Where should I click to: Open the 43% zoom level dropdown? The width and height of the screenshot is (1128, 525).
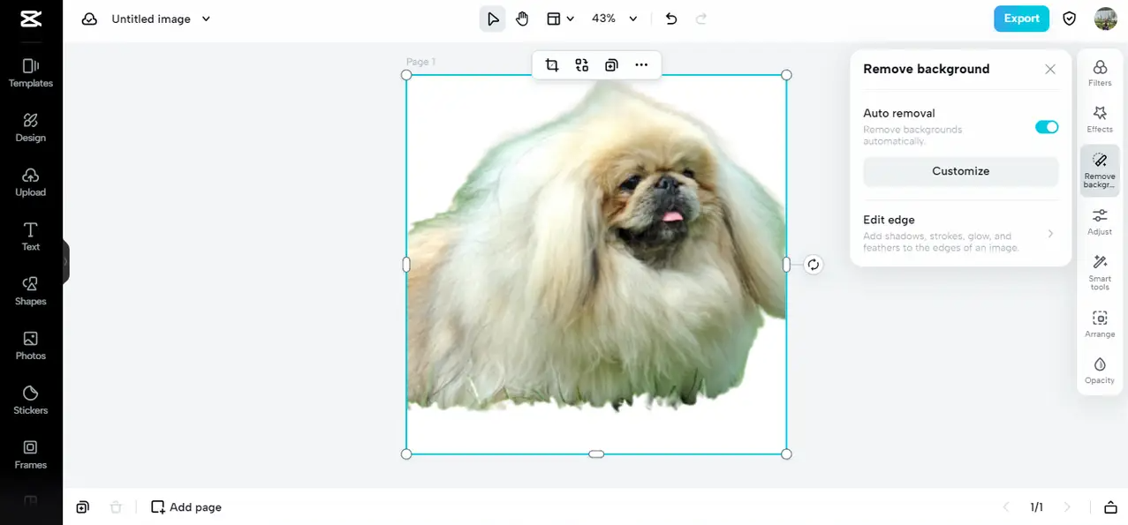point(614,19)
